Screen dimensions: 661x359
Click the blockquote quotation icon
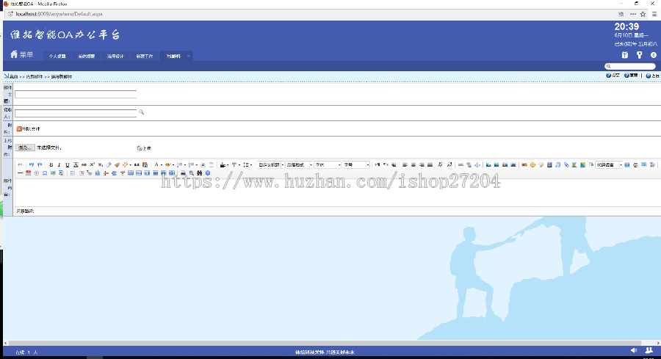pos(137,164)
